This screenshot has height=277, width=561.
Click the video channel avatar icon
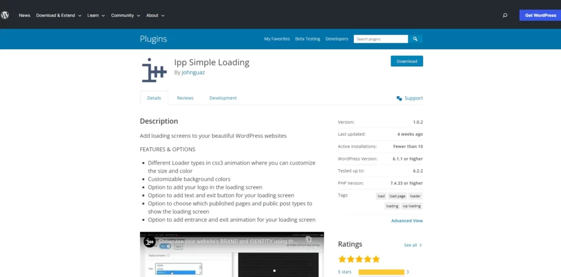click(150, 241)
